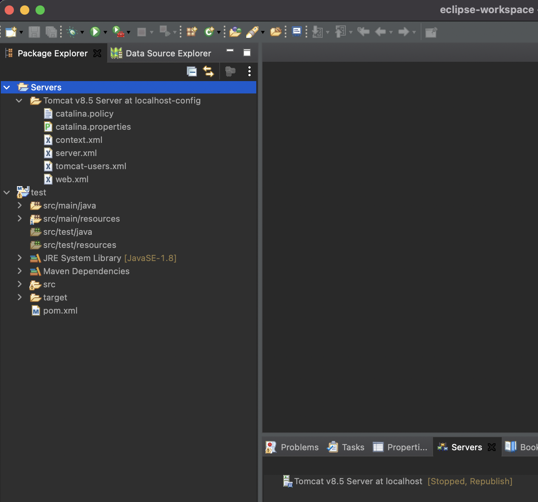Viewport: 538px width, 502px height.
Task: Click the Save disk icon
Action: 34,32
